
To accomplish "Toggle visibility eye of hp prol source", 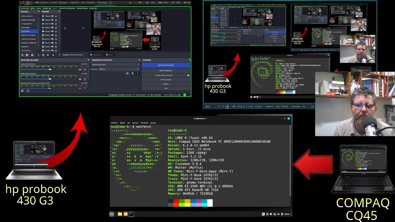I will pyautogui.click(x=52, y=43).
